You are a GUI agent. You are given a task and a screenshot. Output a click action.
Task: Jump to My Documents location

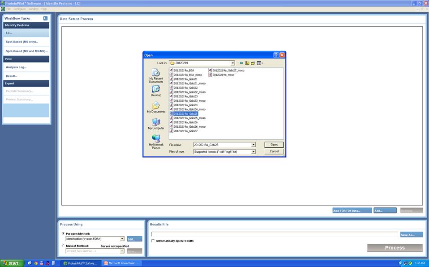tap(156, 107)
